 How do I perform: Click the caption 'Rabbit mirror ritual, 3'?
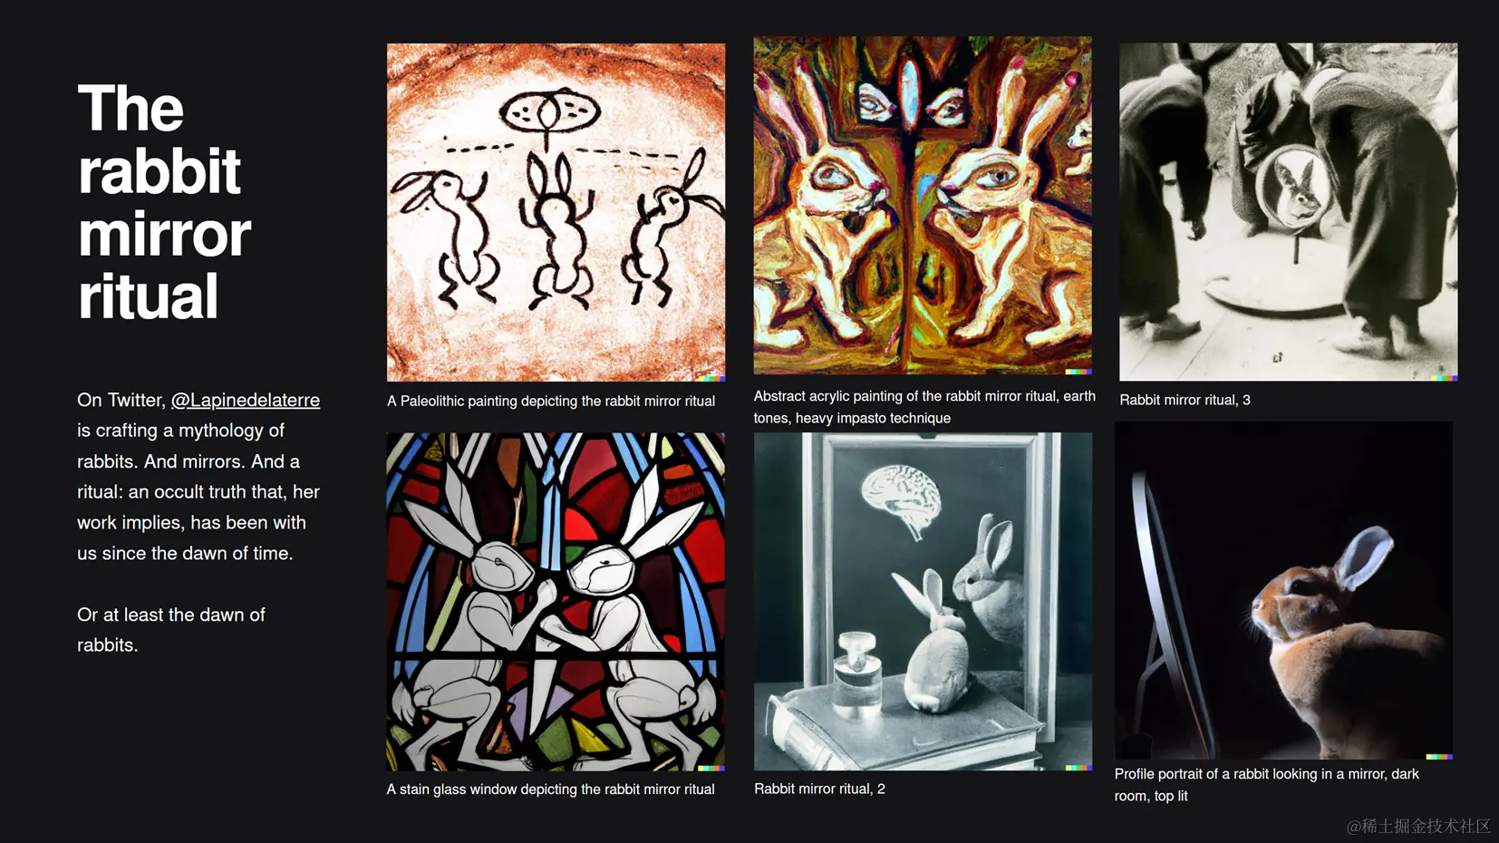coord(1185,400)
